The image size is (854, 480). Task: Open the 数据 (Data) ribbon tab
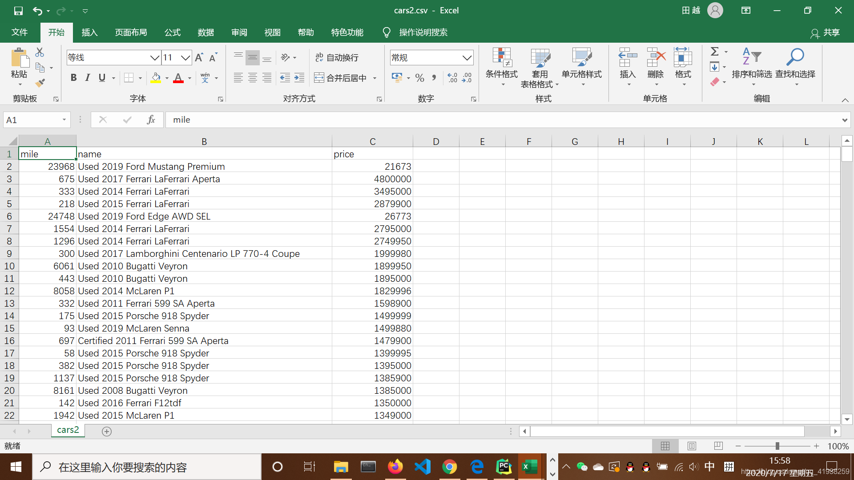206,32
